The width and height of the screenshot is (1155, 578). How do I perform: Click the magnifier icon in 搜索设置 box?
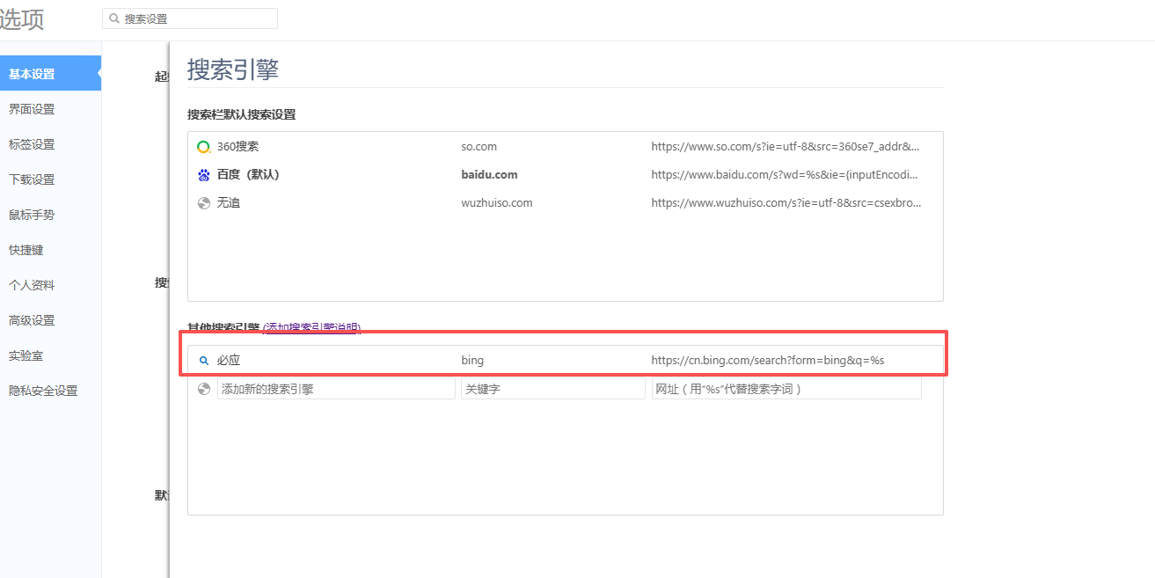click(114, 18)
